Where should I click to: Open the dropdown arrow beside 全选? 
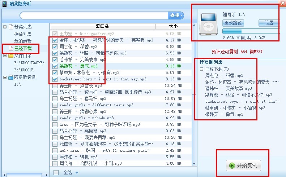(x=77, y=173)
